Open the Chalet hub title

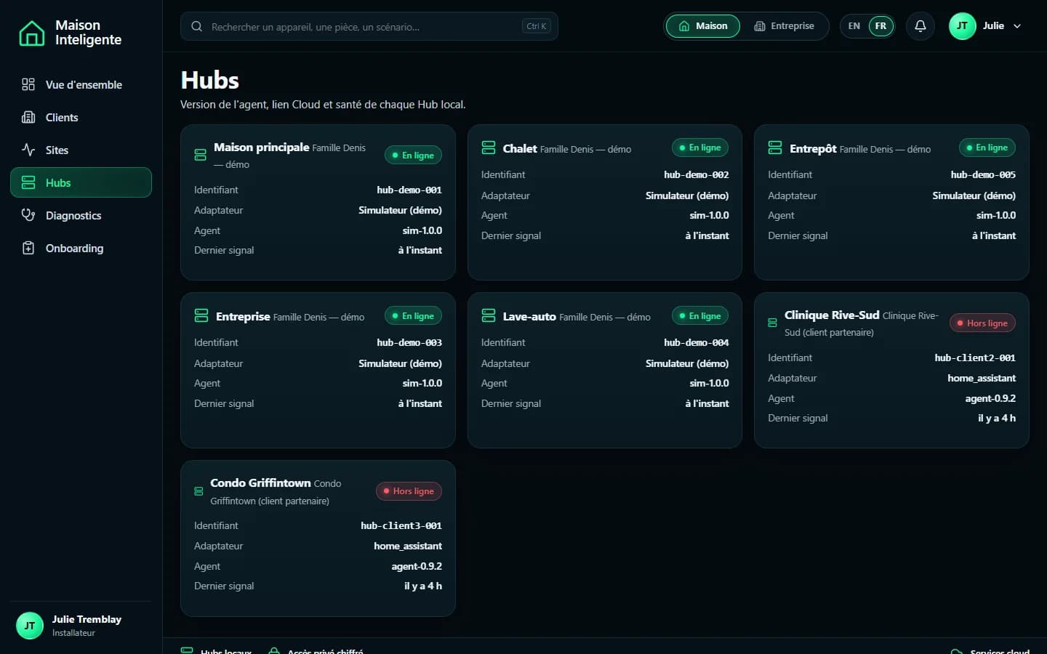(x=520, y=148)
